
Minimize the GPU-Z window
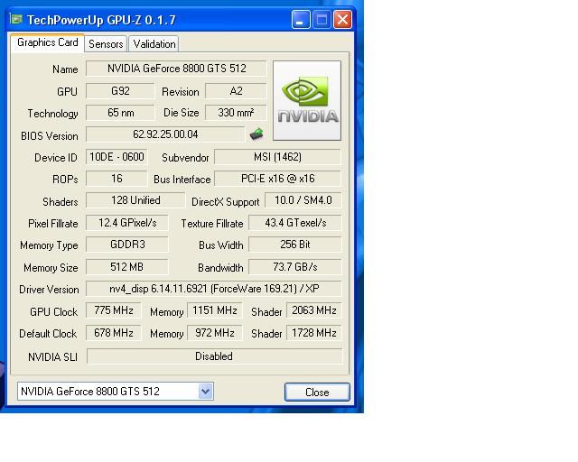click(301, 20)
